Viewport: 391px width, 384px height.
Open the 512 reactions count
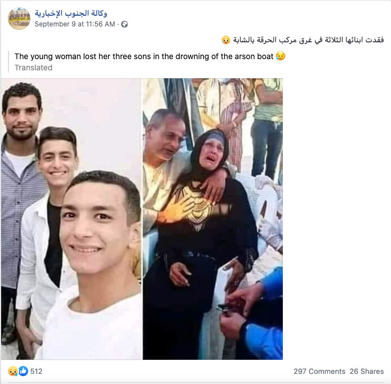36,371
